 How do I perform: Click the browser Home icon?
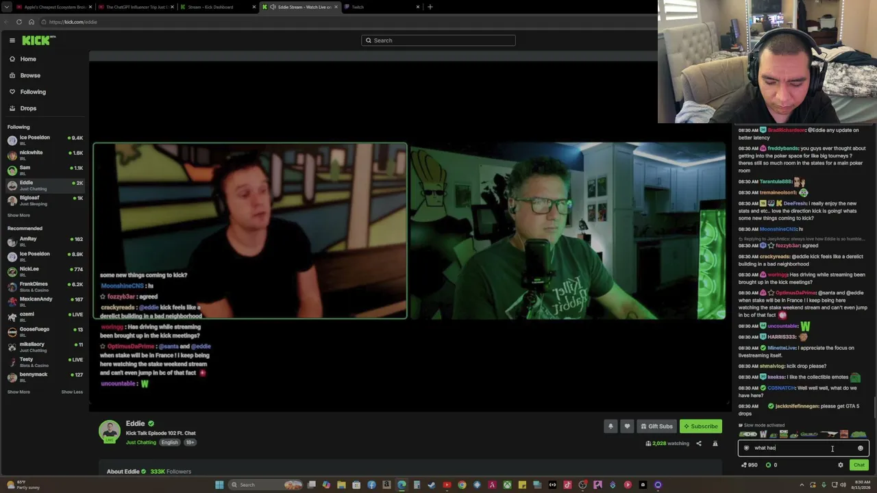(x=31, y=22)
